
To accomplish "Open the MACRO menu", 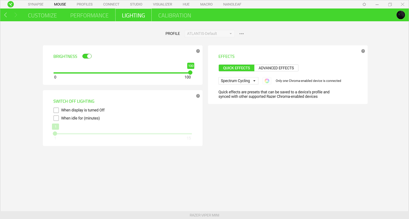I will tap(206, 4).
